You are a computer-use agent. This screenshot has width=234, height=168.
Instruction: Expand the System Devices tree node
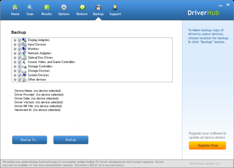click(x=15, y=75)
